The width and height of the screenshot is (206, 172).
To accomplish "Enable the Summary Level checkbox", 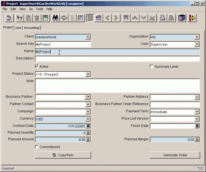I will pos(152,67).
